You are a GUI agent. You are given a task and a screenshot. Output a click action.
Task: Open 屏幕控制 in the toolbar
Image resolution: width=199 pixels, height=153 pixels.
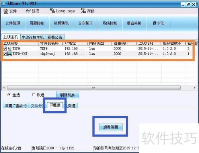tap(37, 23)
